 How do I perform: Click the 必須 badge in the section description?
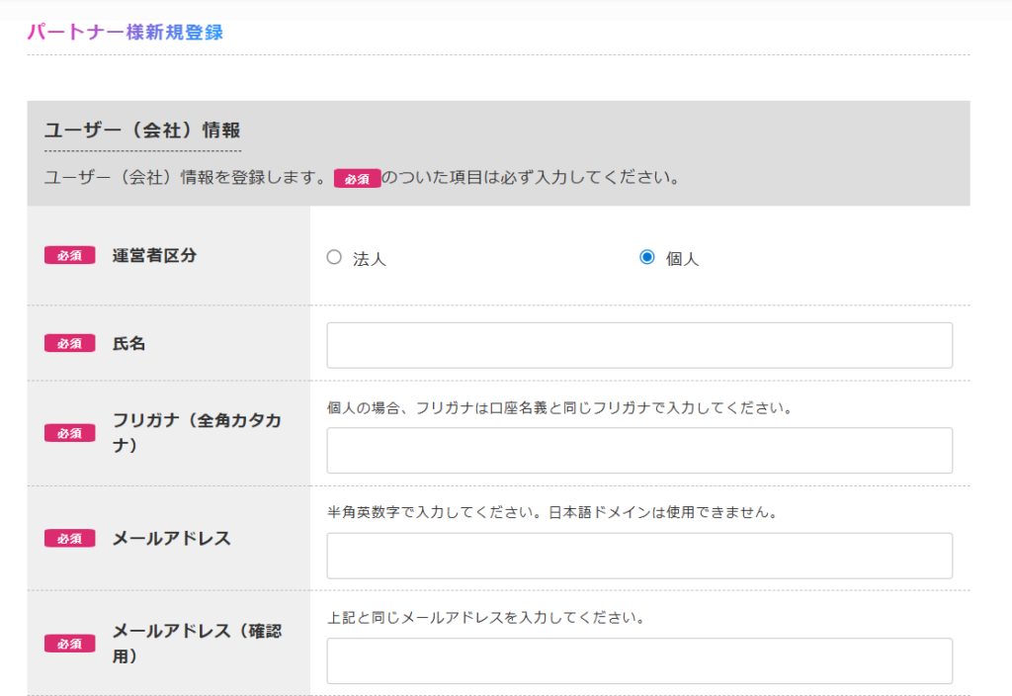(357, 179)
